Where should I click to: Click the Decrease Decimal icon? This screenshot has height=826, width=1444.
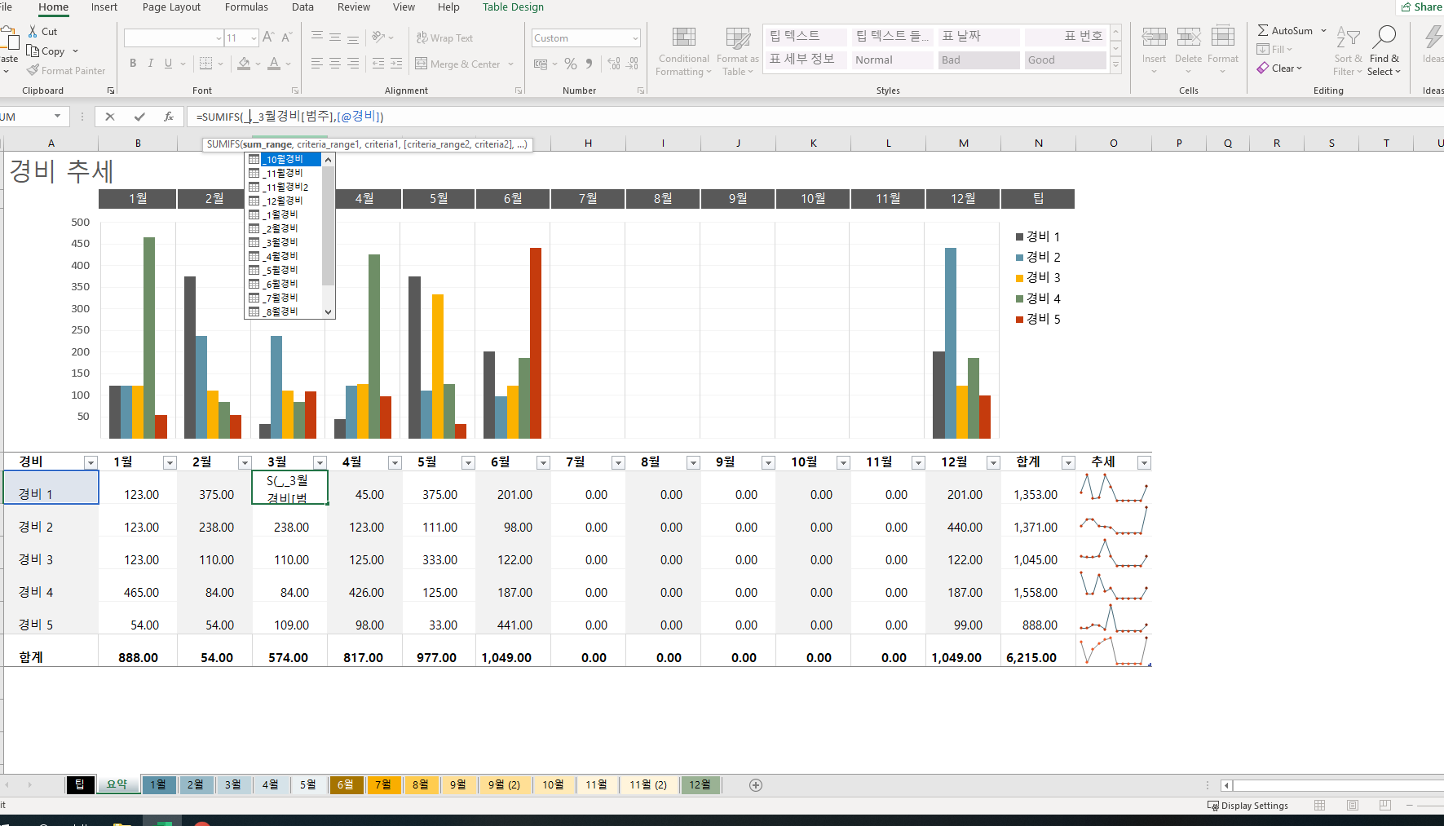[633, 64]
